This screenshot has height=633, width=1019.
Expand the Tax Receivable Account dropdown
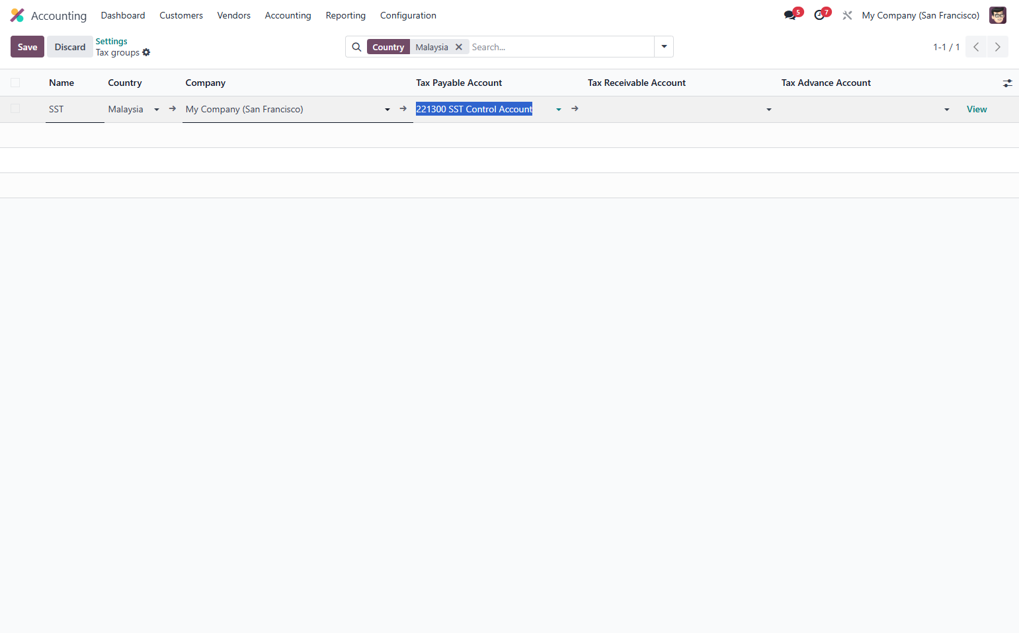[x=769, y=110]
